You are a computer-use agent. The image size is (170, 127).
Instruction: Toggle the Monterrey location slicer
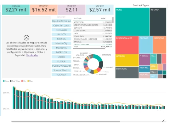point(61,48)
